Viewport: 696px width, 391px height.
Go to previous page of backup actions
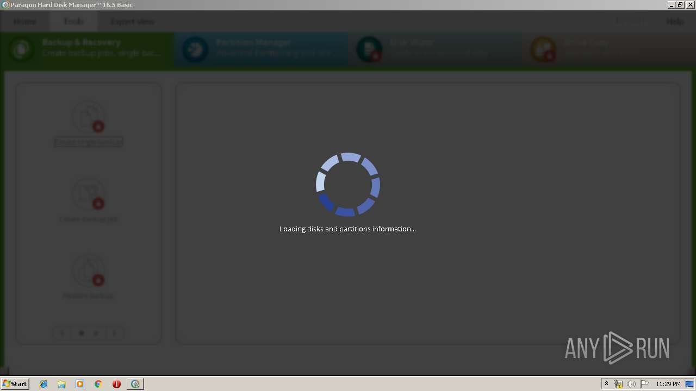click(61, 333)
